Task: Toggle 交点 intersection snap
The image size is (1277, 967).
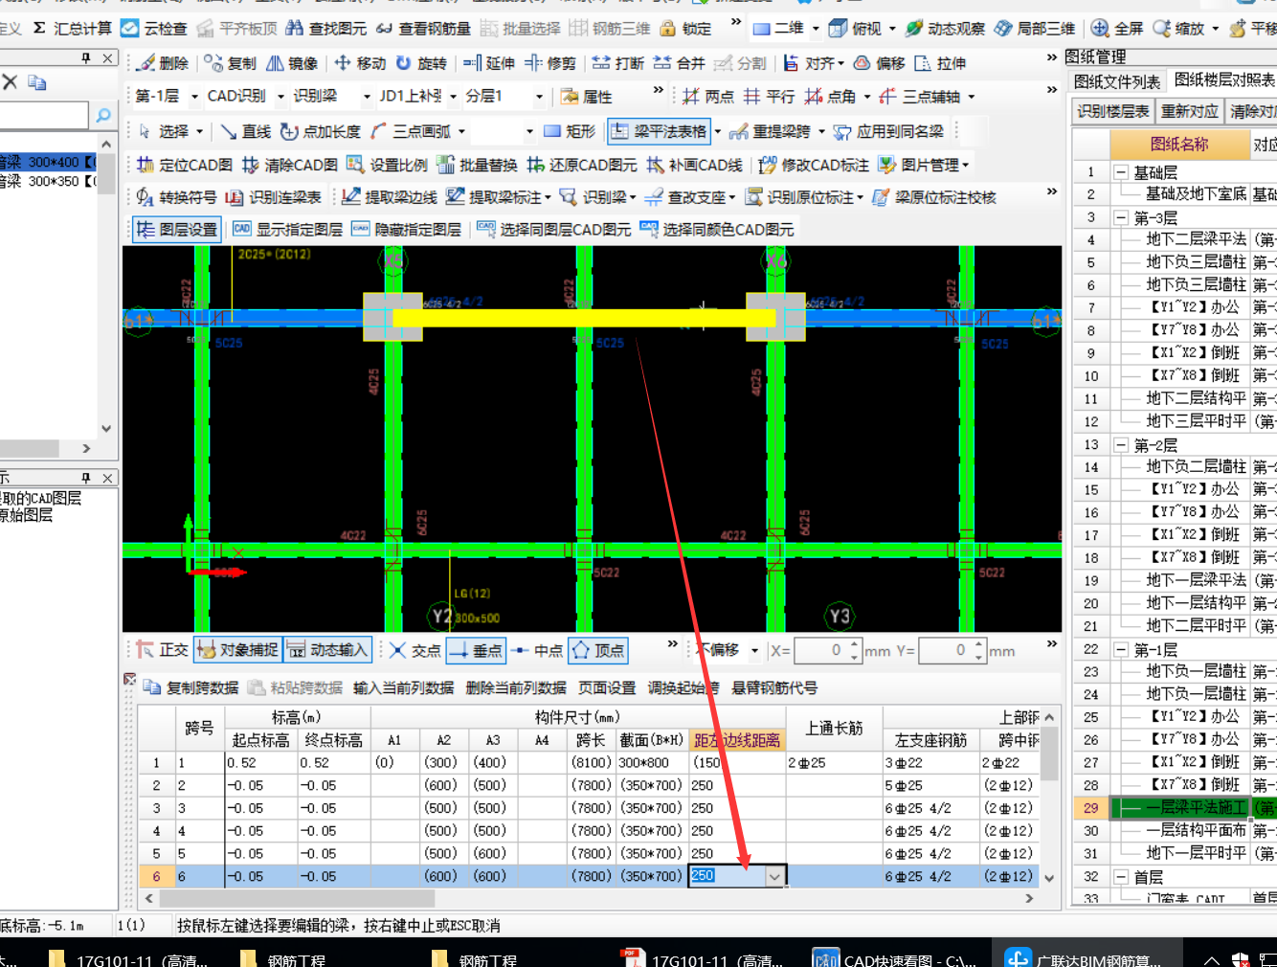Action: click(x=414, y=650)
